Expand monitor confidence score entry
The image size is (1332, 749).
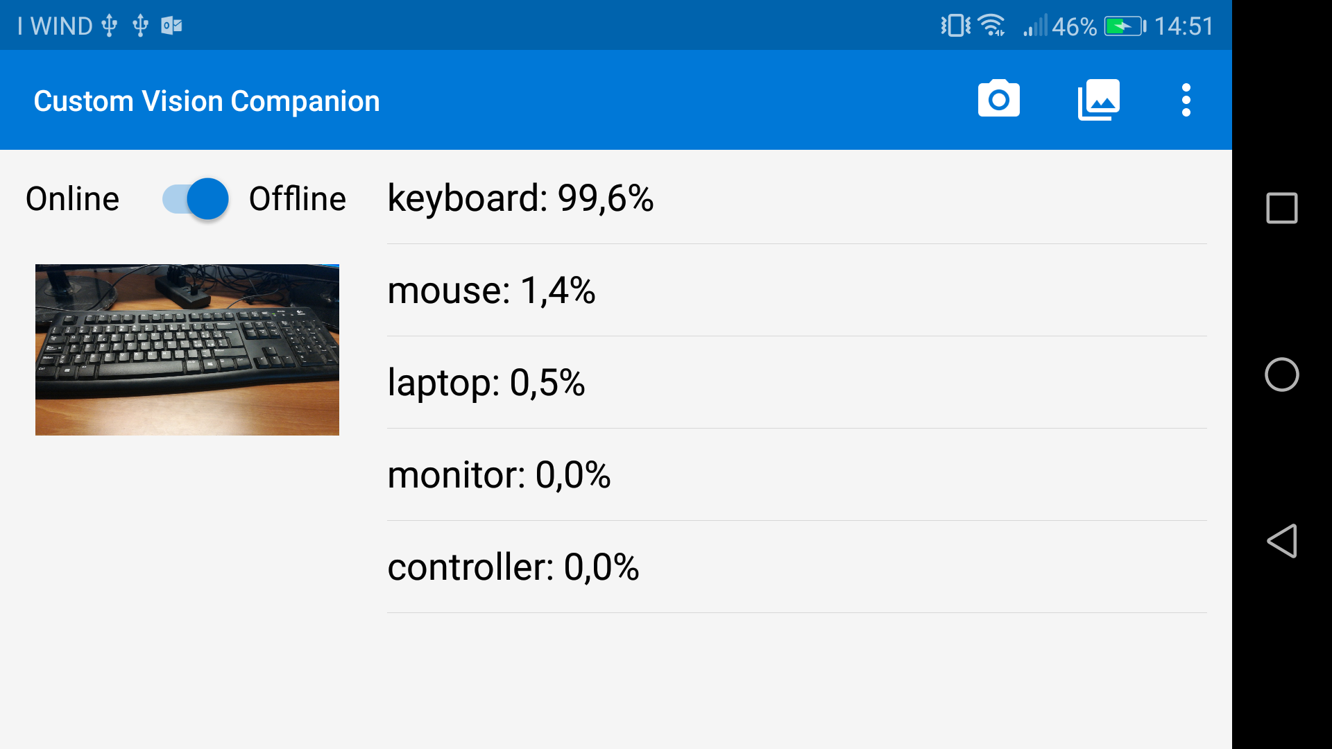tap(796, 474)
